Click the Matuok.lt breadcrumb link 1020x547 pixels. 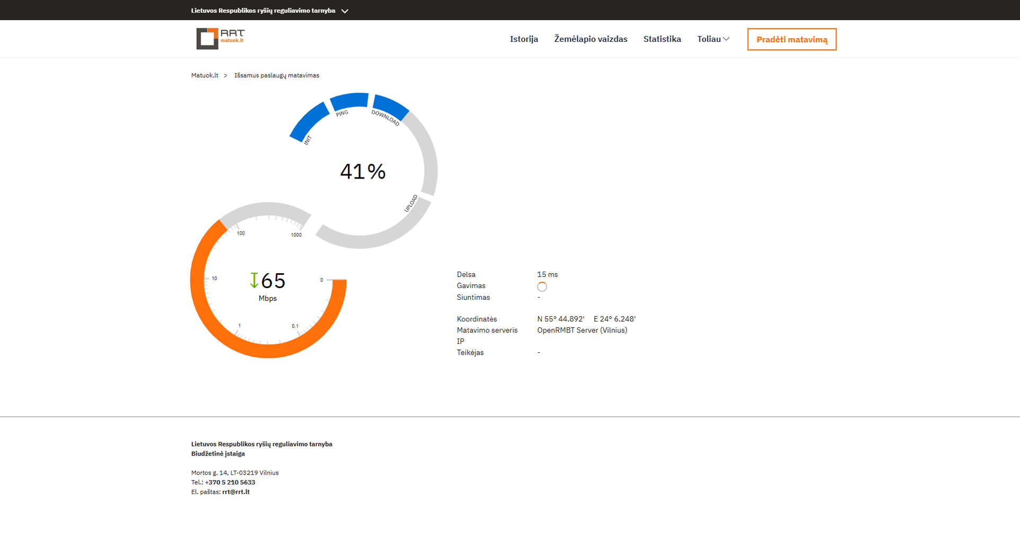point(205,75)
